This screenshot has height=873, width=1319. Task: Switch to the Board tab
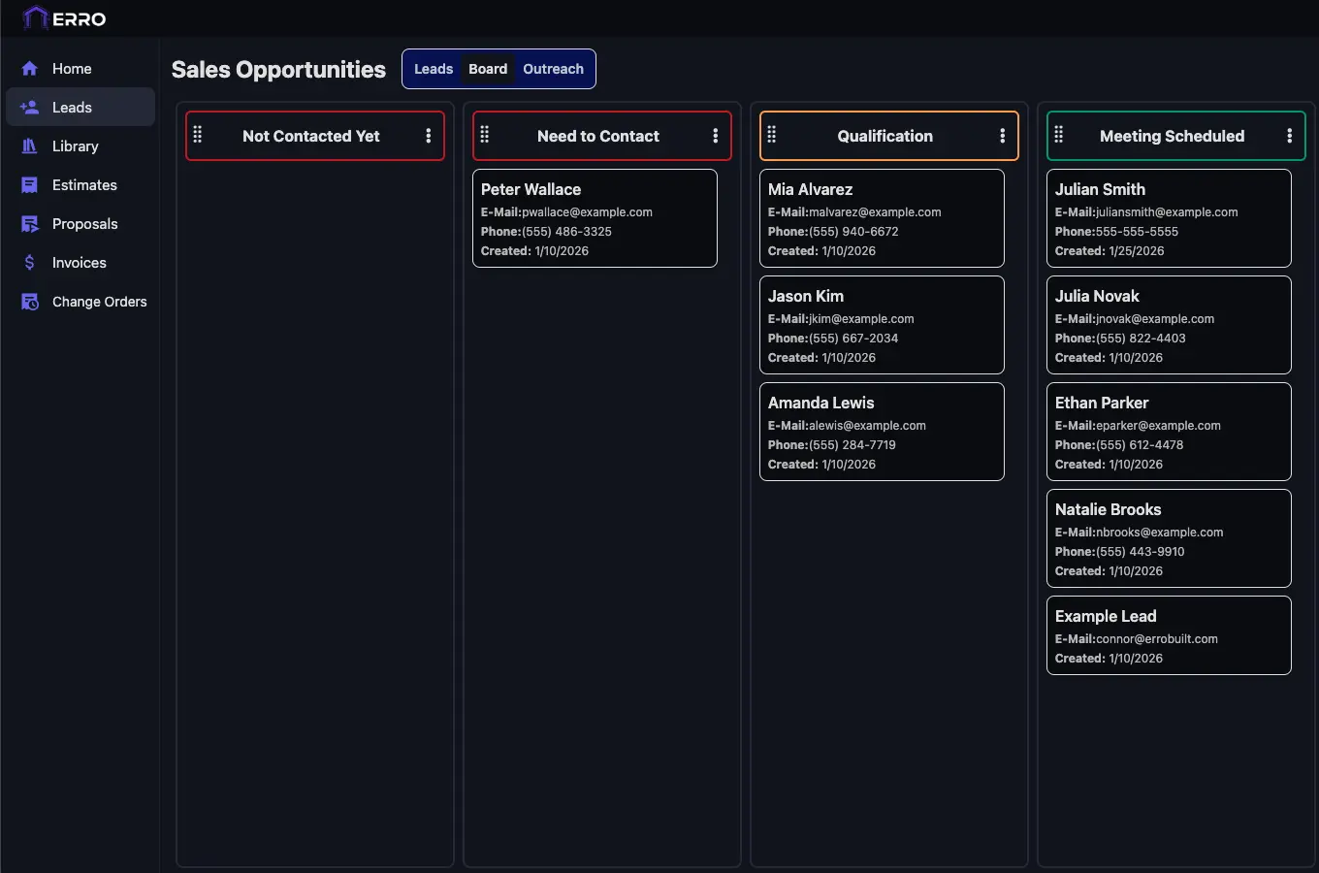coord(488,68)
